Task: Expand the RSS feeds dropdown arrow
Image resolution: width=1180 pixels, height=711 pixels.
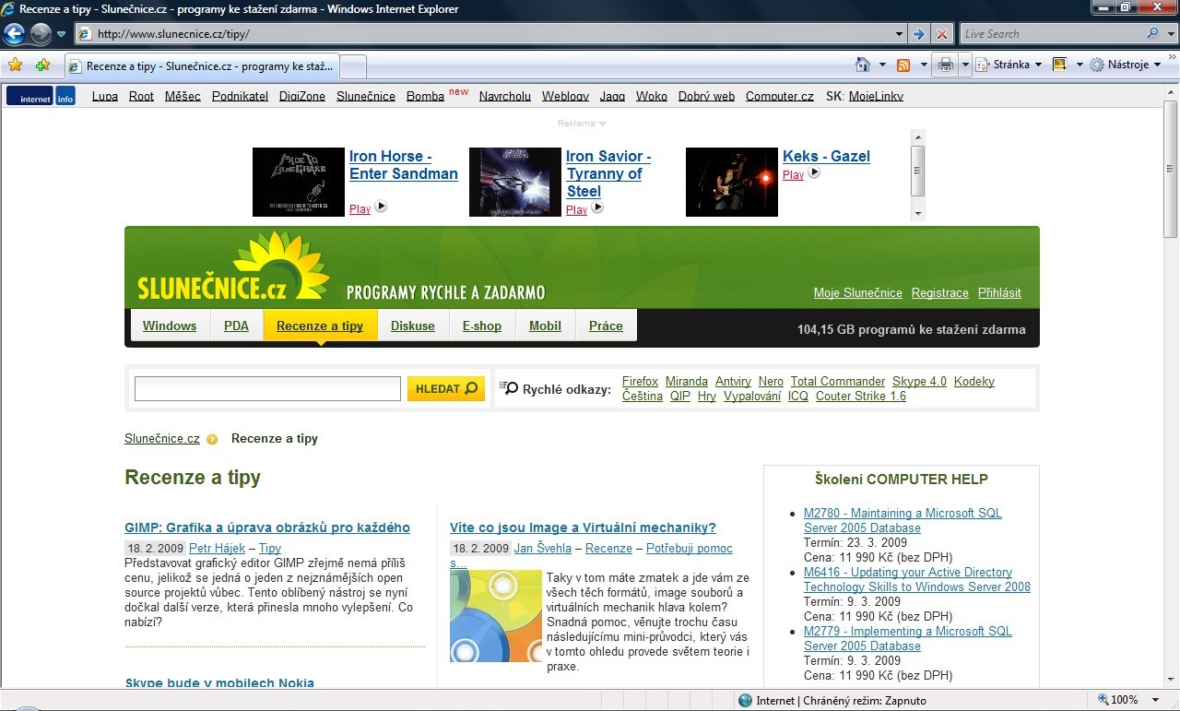Action: tap(922, 65)
